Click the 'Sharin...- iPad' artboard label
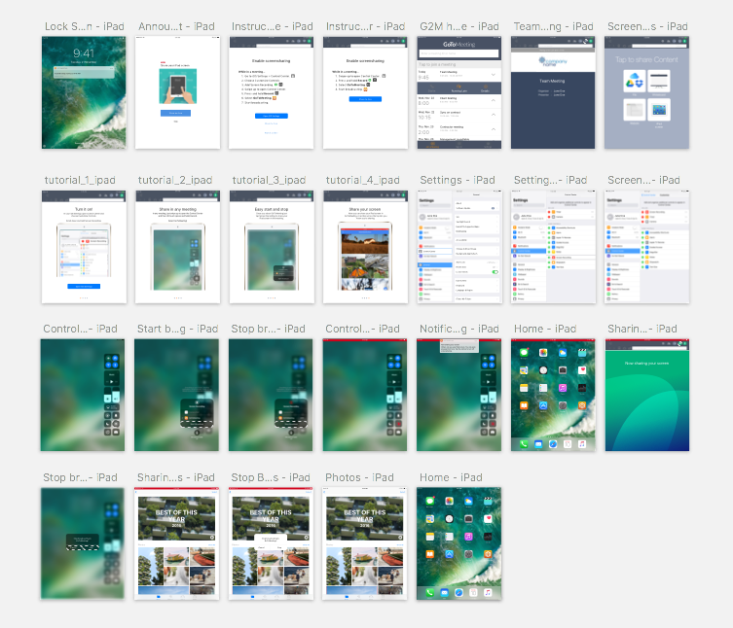The height and width of the screenshot is (628, 733). 642,329
